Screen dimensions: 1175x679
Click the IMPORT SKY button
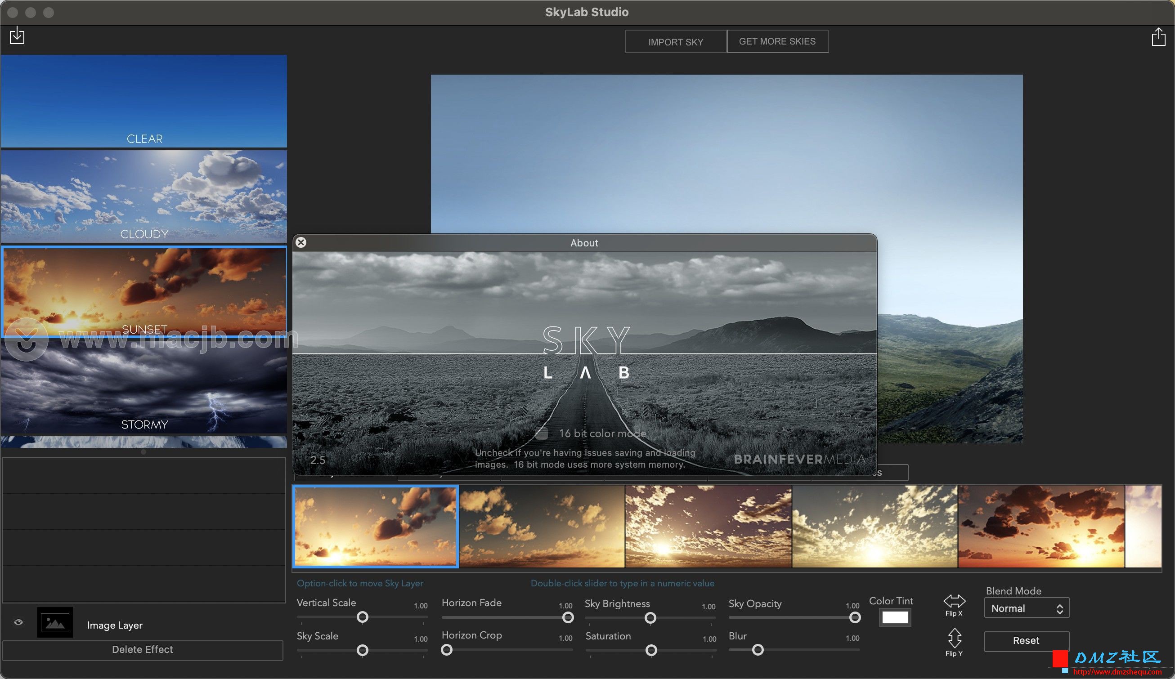coord(676,41)
